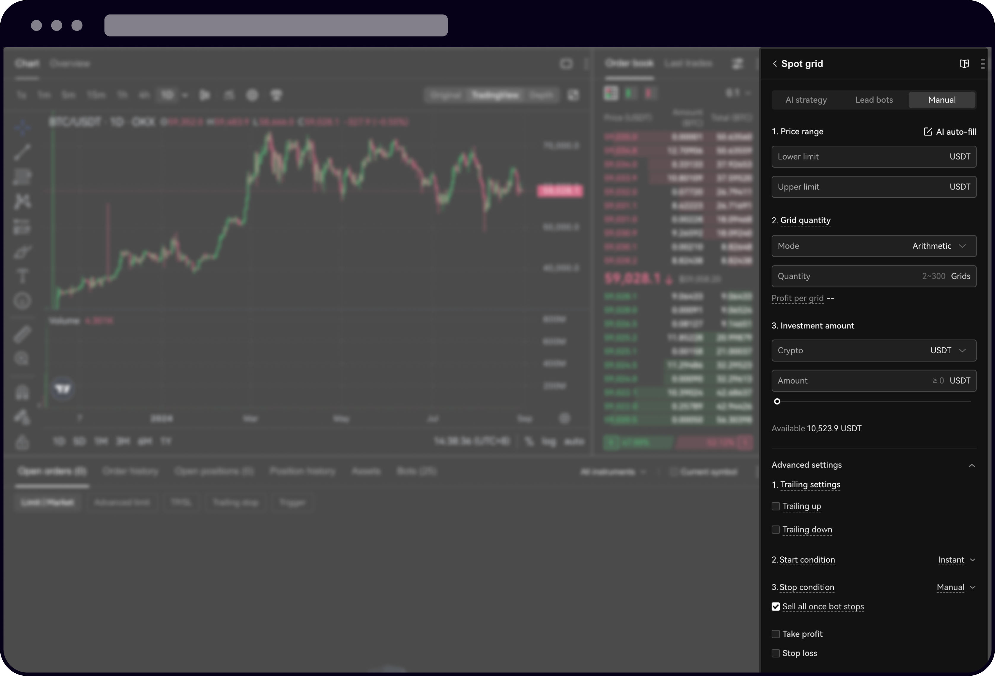Enable the Trailing up checkbox

point(775,506)
